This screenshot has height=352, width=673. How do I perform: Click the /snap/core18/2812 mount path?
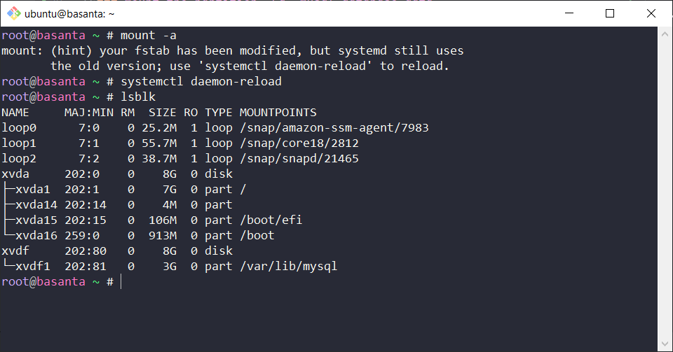click(x=299, y=143)
